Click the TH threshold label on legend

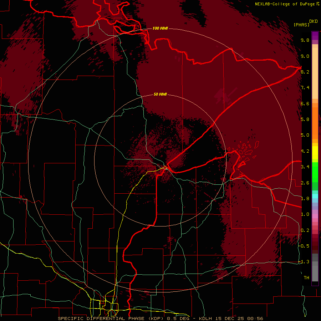(x=306, y=277)
